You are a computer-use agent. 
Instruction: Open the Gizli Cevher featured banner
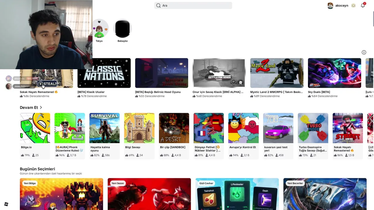pyautogui.click(x=237, y=194)
